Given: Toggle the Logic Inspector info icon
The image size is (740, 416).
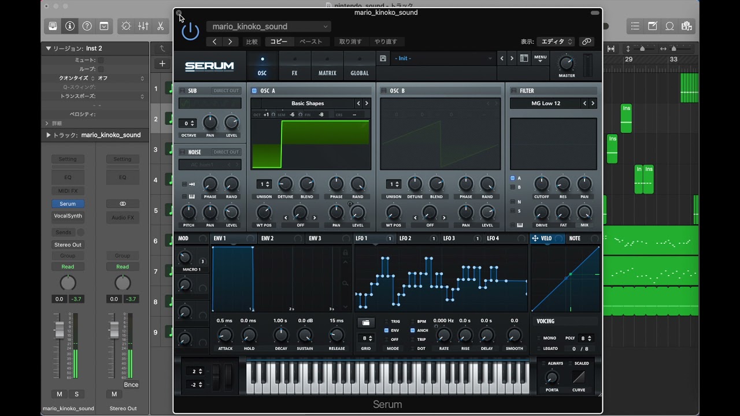Looking at the screenshot, I should pos(70,26).
